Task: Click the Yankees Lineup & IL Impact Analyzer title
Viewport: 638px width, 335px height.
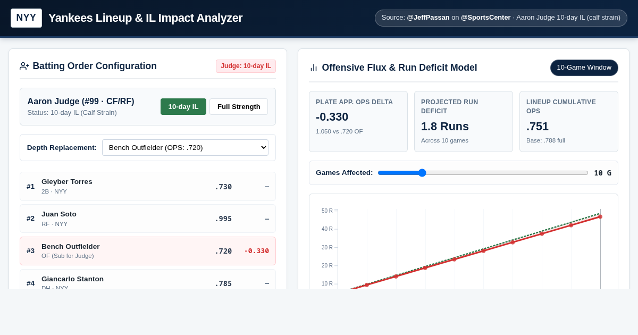Action: [145, 18]
